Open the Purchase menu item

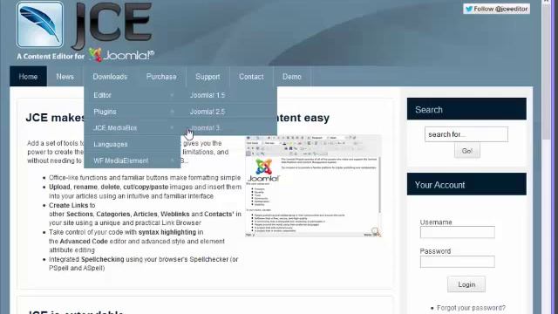[x=161, y=77]
